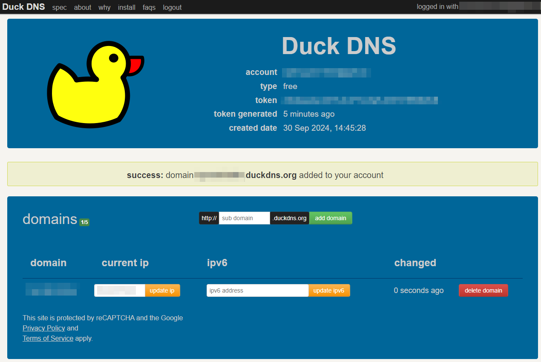The image size is (541, 362).
Task: Click the 'changed' column header
Action: click(415, 263)
